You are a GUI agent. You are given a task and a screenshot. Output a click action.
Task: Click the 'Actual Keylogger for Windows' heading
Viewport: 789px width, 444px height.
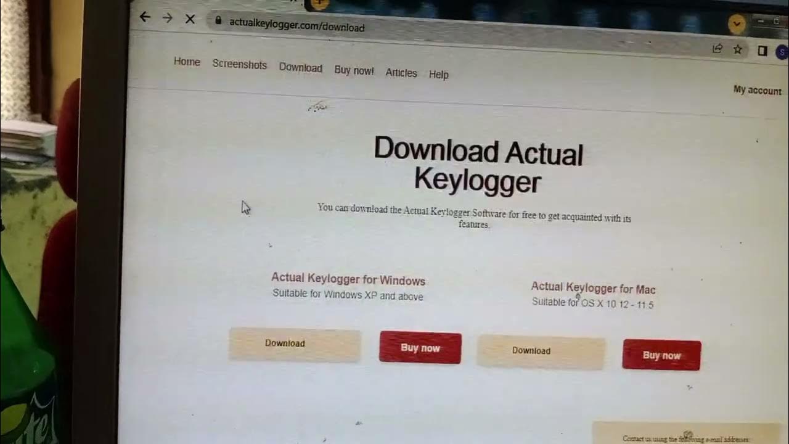pos(348,279)
